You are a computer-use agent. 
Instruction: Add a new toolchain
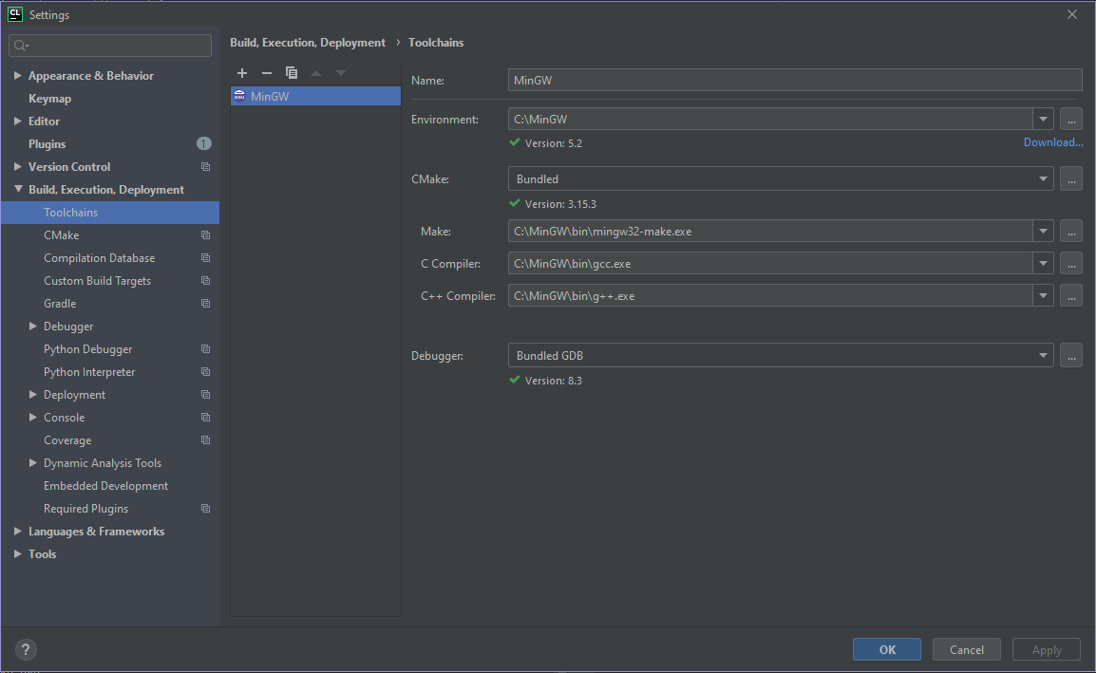(242, 72)
